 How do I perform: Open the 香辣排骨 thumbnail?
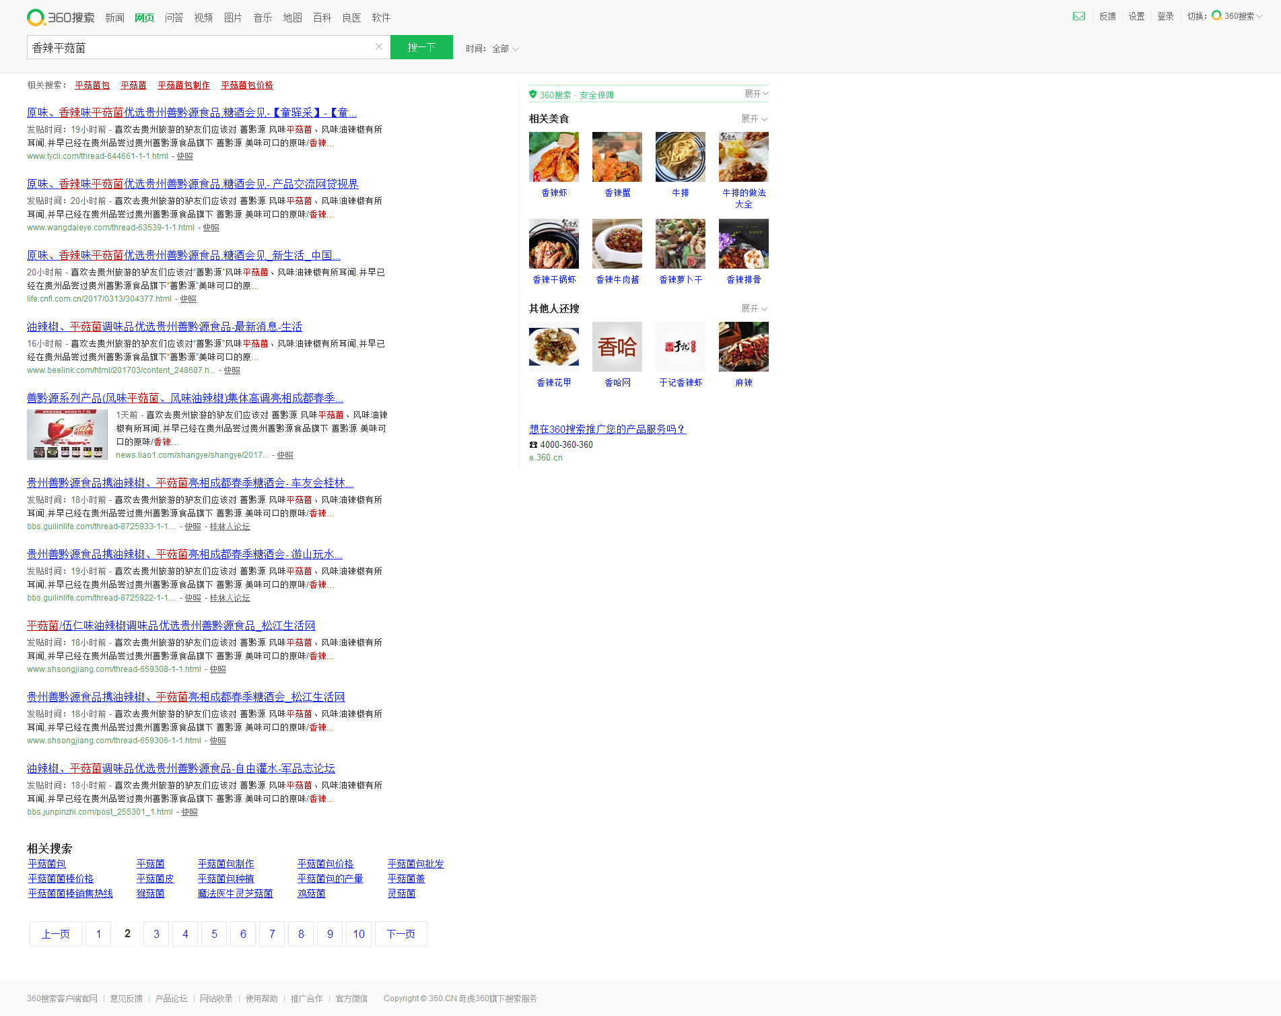click(744, 244)
